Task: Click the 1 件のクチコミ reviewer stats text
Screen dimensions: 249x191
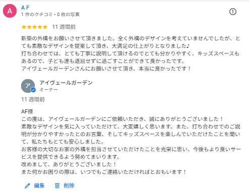Action: tap(50, 15)
